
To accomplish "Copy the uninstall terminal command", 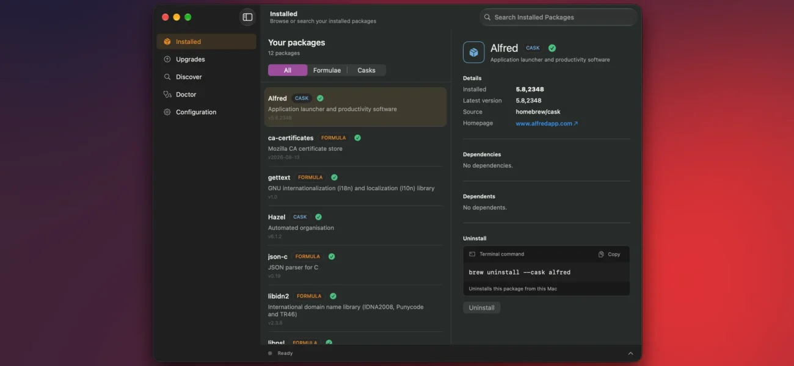I will [610, 254].
